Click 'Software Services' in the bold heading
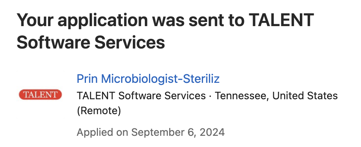 coord(91,43)
